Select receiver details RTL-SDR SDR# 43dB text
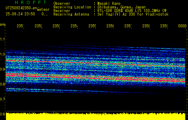Viewport: 188px width, 120px height. tap(116, 11)
